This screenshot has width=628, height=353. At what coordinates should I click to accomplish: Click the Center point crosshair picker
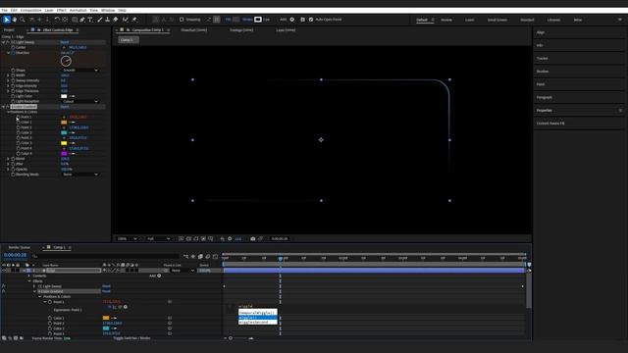[64, 47]
